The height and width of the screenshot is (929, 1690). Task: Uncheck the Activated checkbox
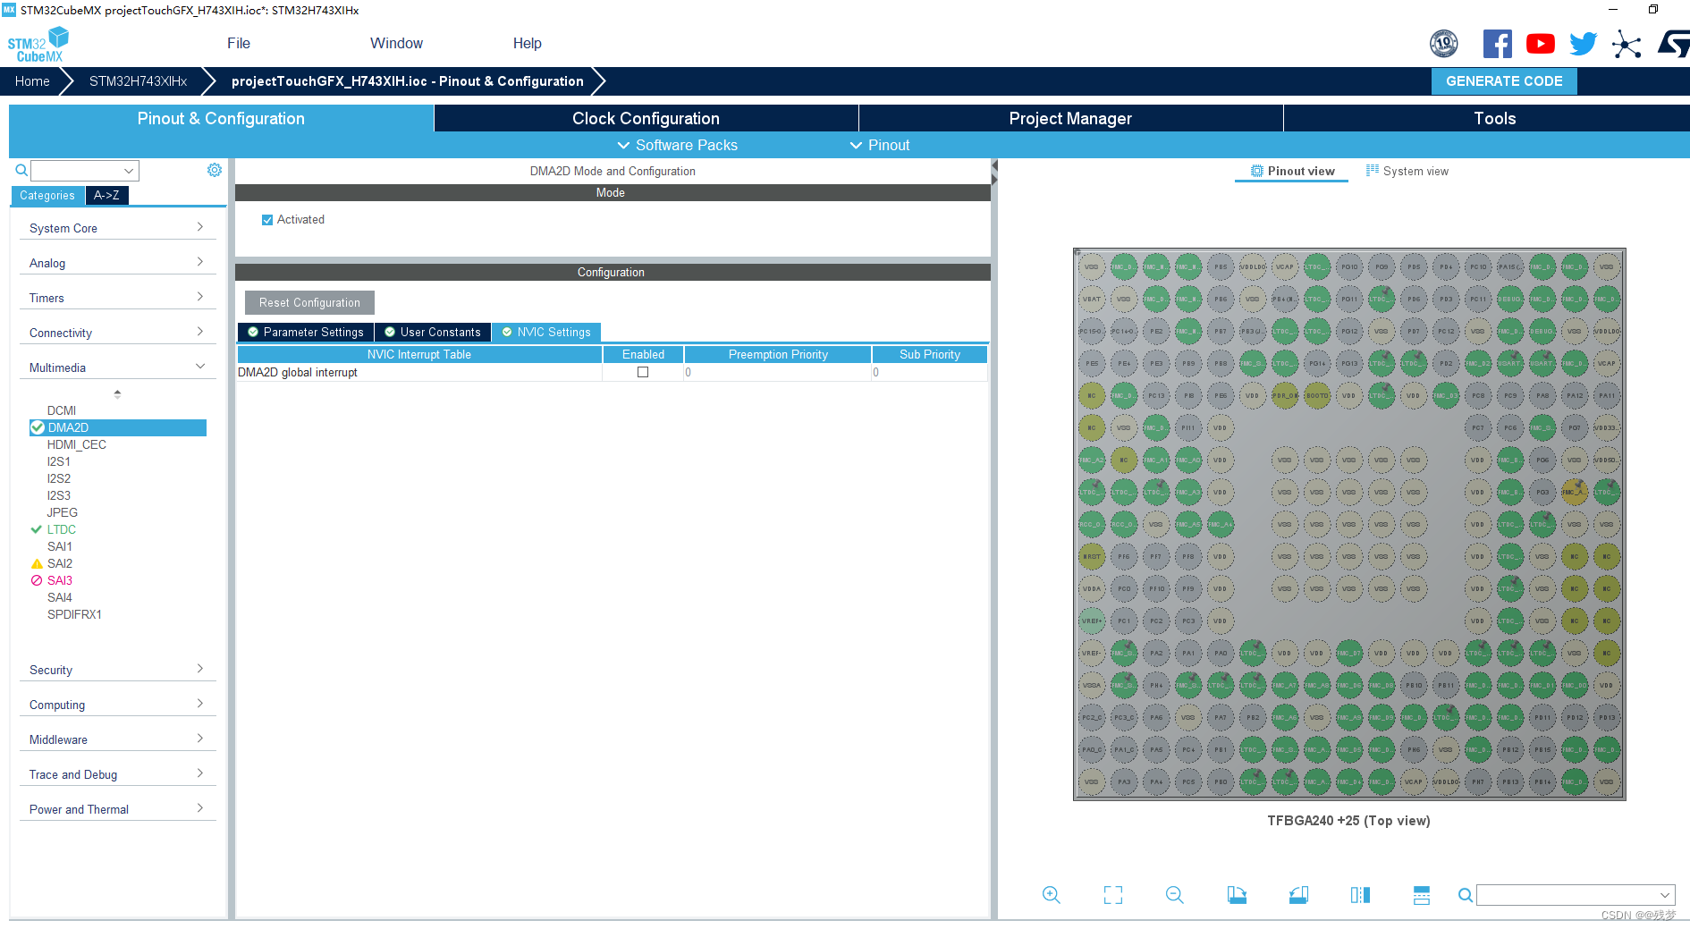coord(267,220)
